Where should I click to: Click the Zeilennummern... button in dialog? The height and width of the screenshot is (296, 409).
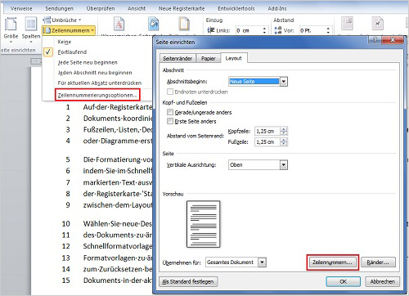(x=332, y=262)
